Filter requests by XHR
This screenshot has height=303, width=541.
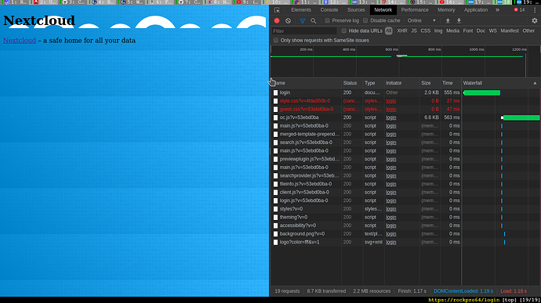402,31
